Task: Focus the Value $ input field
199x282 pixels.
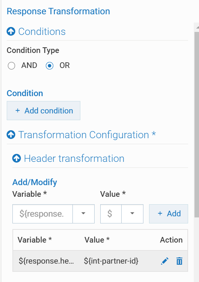Action: point(111,214)
